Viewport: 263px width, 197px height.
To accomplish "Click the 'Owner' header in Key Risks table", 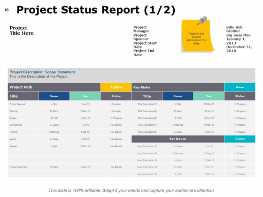I will [178, 96].
